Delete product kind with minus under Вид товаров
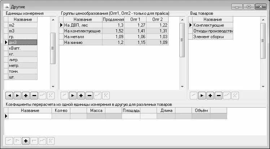Viewport: 270px width, 149px height. coord(218,96)
